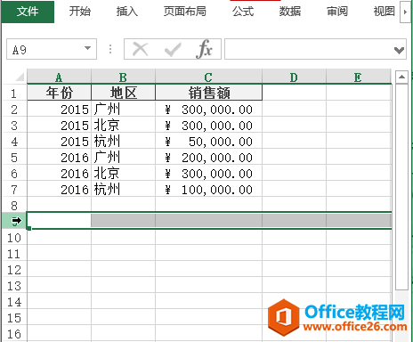Click cell B2 containing 广州
The image size is (413, 342).
(123, 109)
